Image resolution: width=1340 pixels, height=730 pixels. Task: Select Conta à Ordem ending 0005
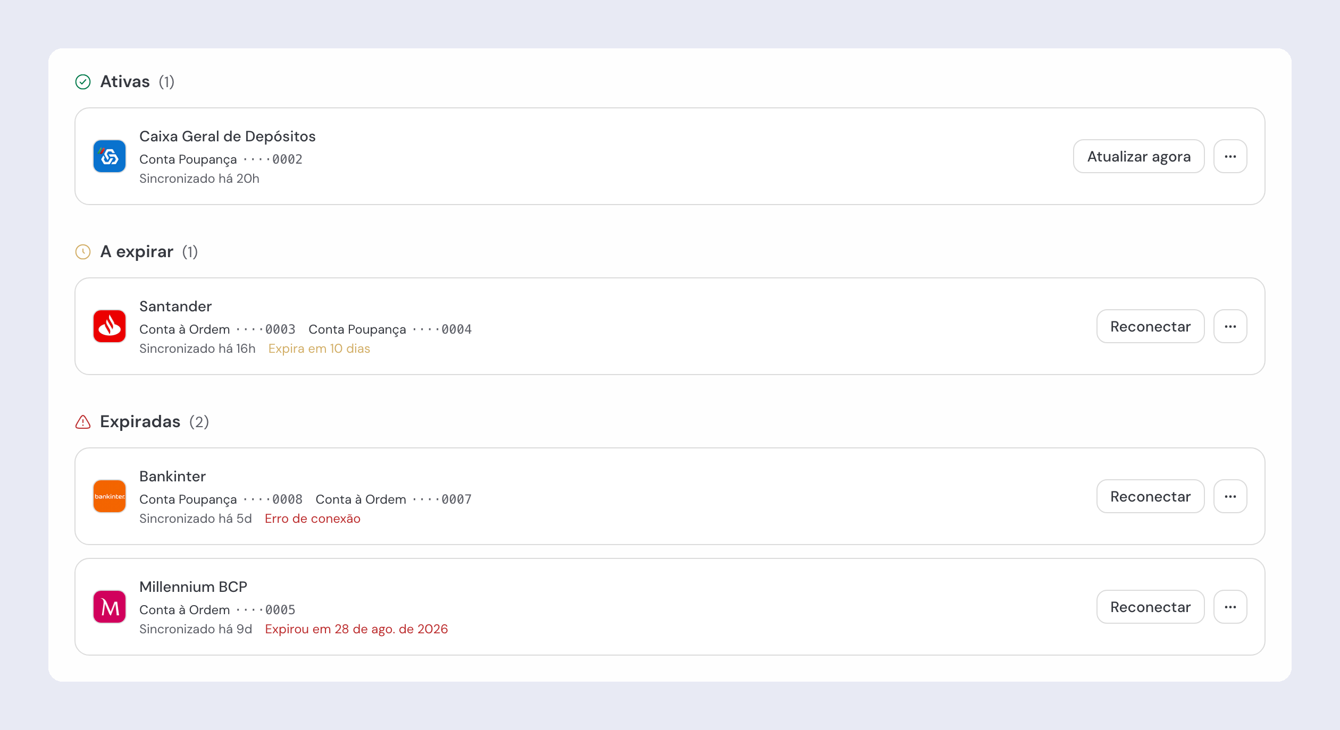217,610
